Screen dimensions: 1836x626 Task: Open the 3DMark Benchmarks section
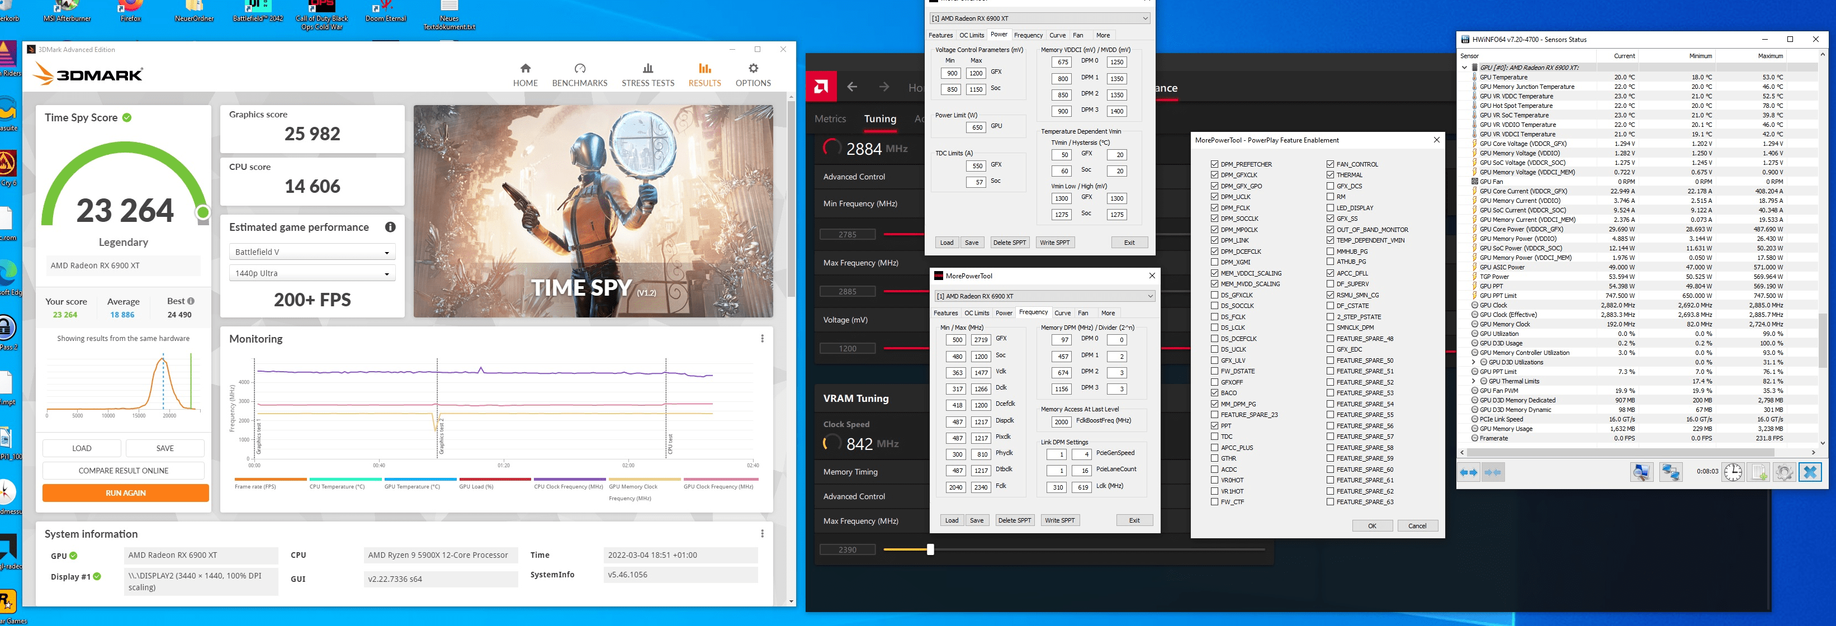pyautogui.click(x=579, y=75)
